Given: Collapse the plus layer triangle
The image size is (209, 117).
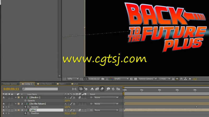Looking at the screenshot, I should coord(16,110).
